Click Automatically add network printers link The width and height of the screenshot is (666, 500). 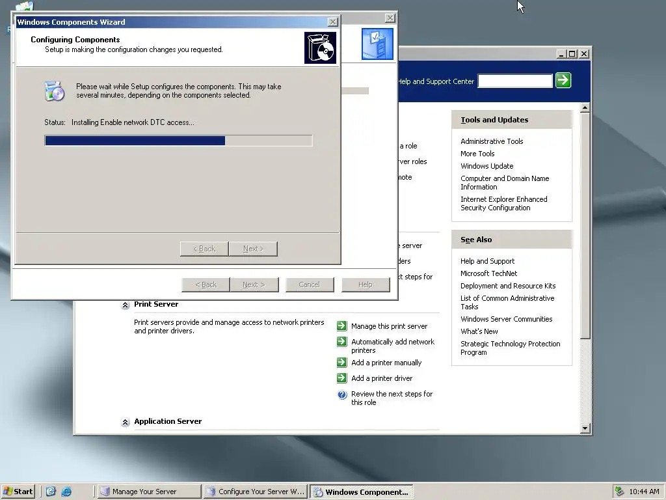pos(392,346)
